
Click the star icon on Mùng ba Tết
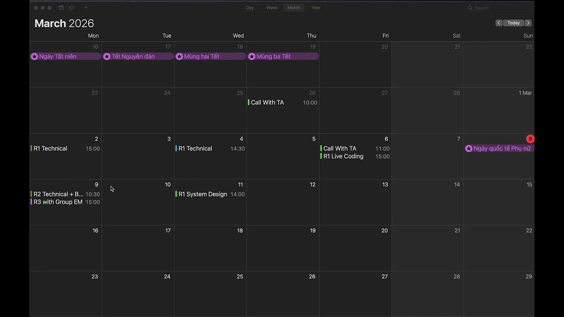pos(252,56)
